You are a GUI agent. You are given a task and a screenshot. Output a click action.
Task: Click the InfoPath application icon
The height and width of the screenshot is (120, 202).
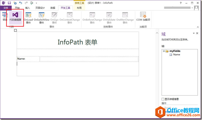(x=4, y=3)
